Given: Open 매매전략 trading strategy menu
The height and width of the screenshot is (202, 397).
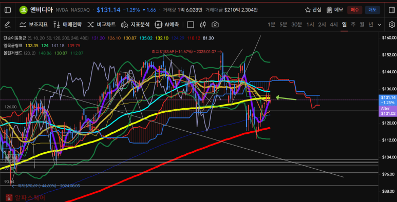Looking at the screenshot, I should [67, 25].
